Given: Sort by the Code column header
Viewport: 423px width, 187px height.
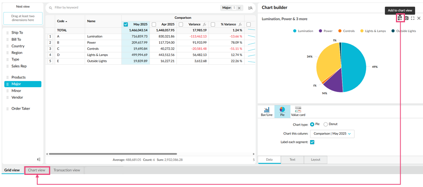Looking at the screenshot, I should [62, 21].
